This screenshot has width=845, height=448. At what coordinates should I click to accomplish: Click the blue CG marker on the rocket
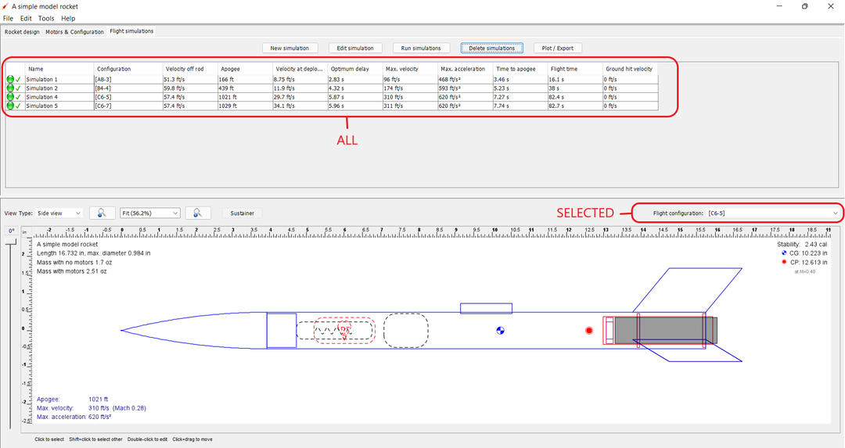click(x=501, y=331)
